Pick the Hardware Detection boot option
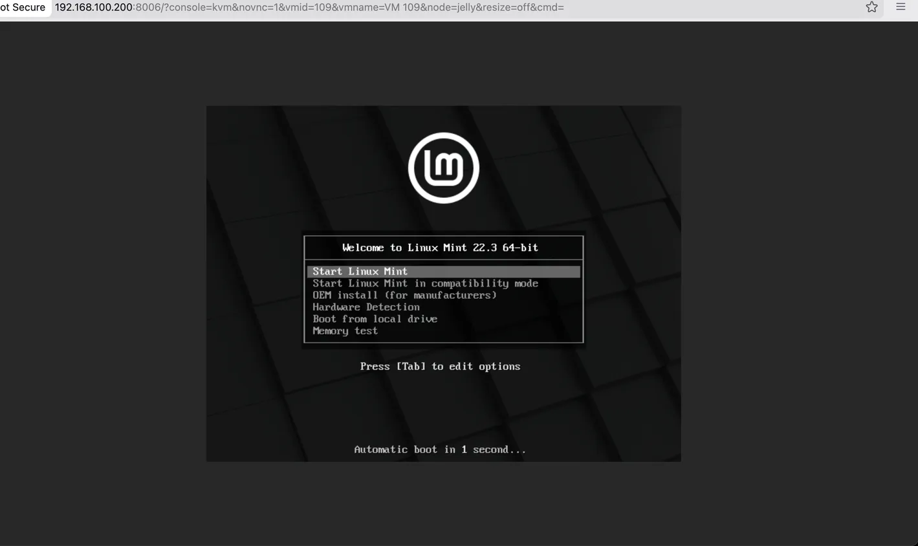Image resolution: width=918 pixels, height=546 pixels. coord(366,307)
